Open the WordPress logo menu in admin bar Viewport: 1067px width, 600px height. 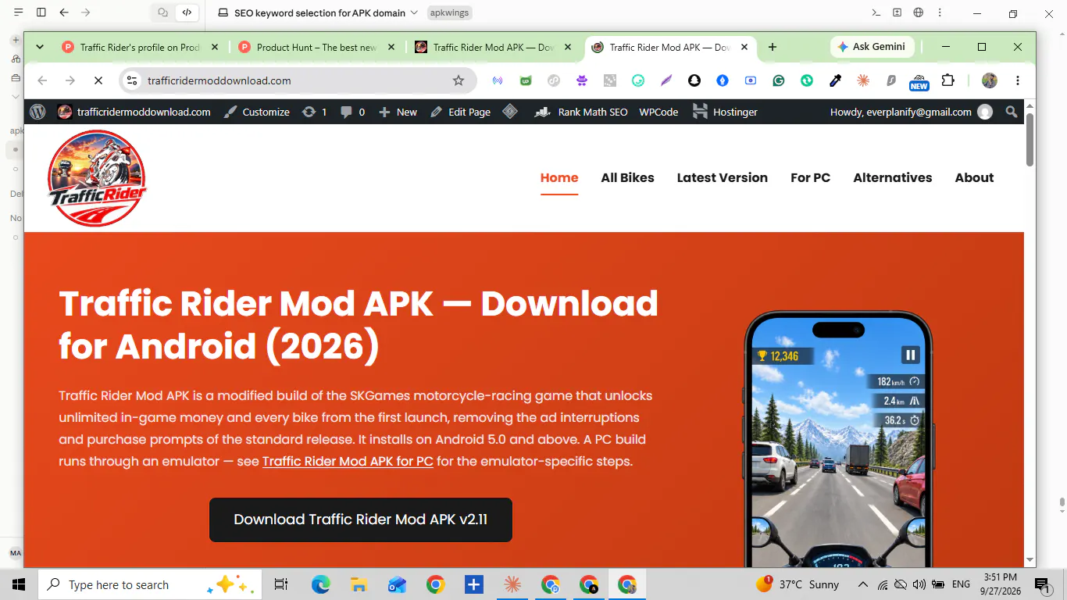coord(37,112)
